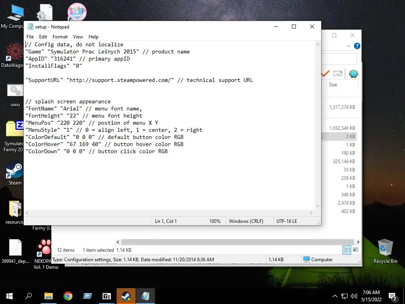
Task: Click the network icon in system tray
Action: [344, 296]
